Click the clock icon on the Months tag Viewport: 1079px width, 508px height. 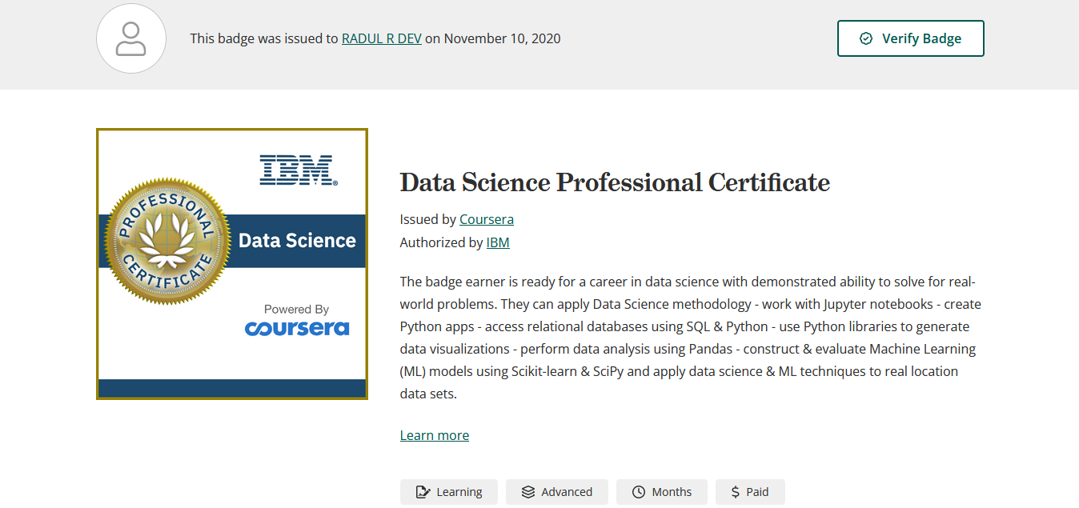pyautogui.click(x=639, y=491)
